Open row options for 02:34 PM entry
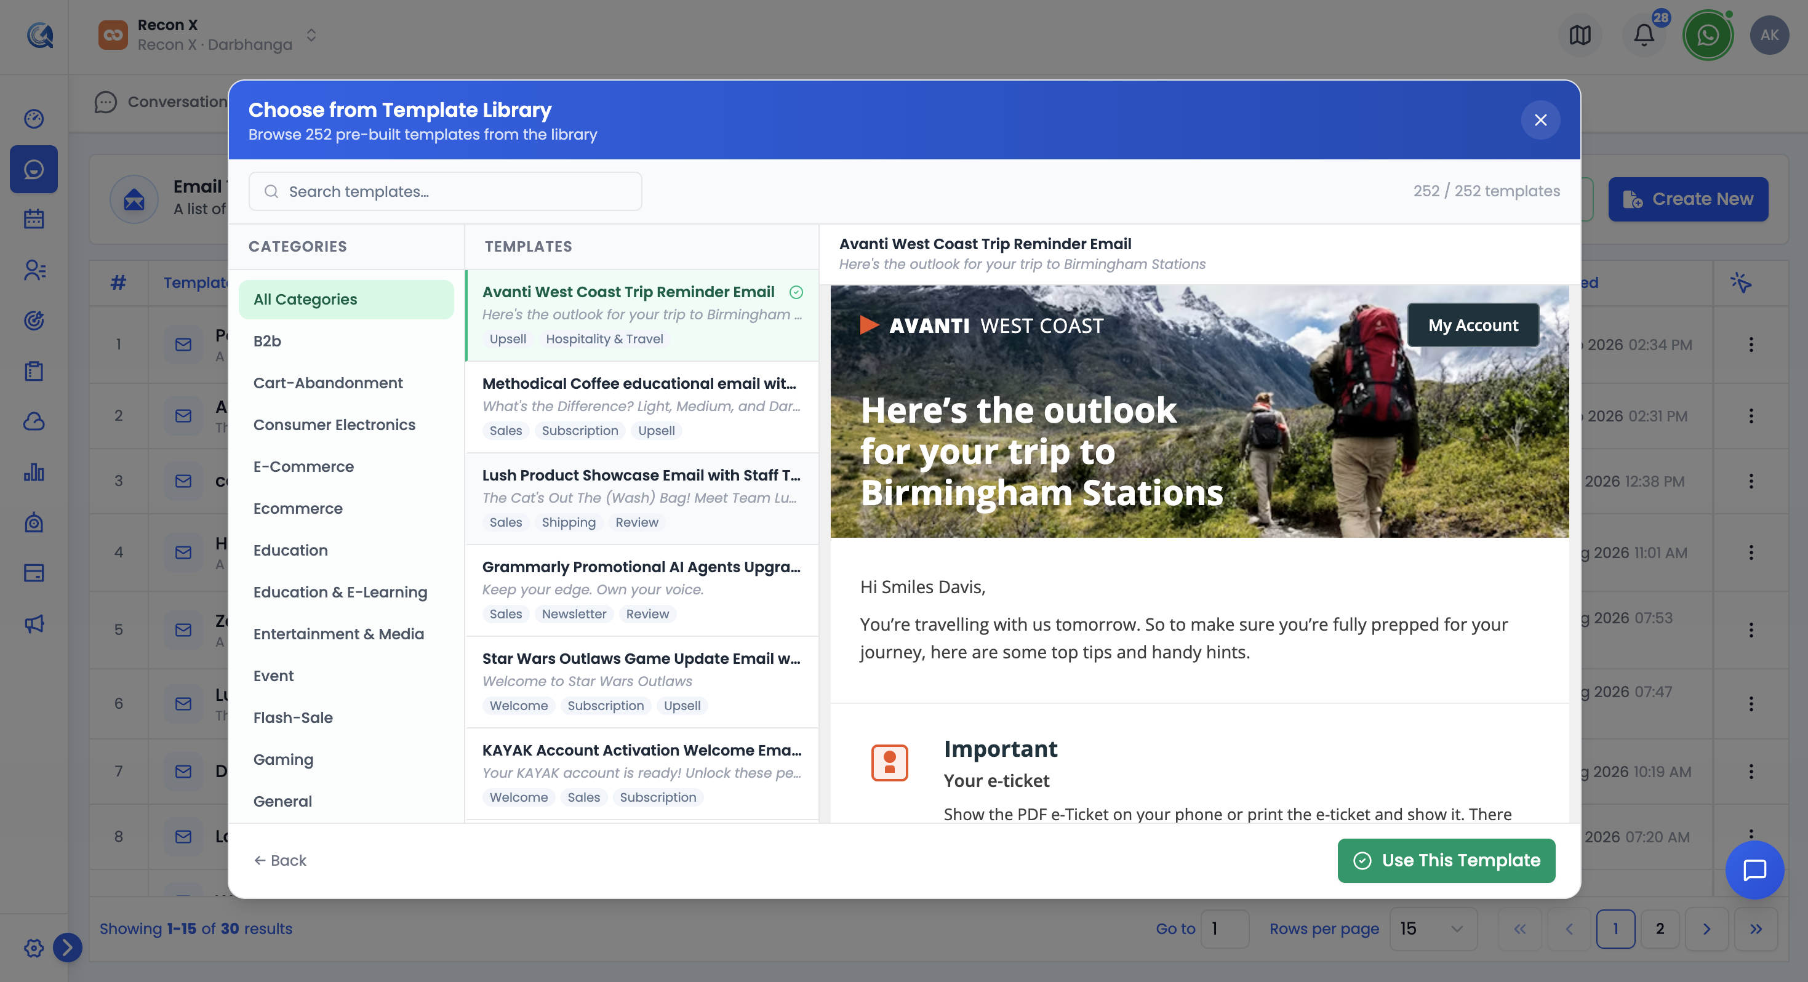This screenshot has height=982, width=1808. (1751, 345)
